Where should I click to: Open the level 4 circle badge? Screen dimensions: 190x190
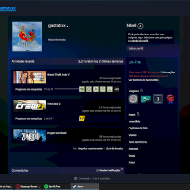pyautogui.click(x=140, y=26)
